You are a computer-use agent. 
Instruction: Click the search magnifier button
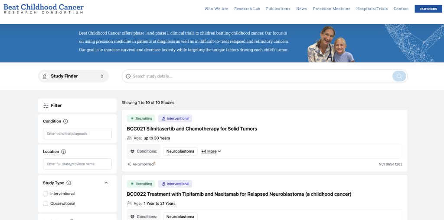(x=399, y=76)
